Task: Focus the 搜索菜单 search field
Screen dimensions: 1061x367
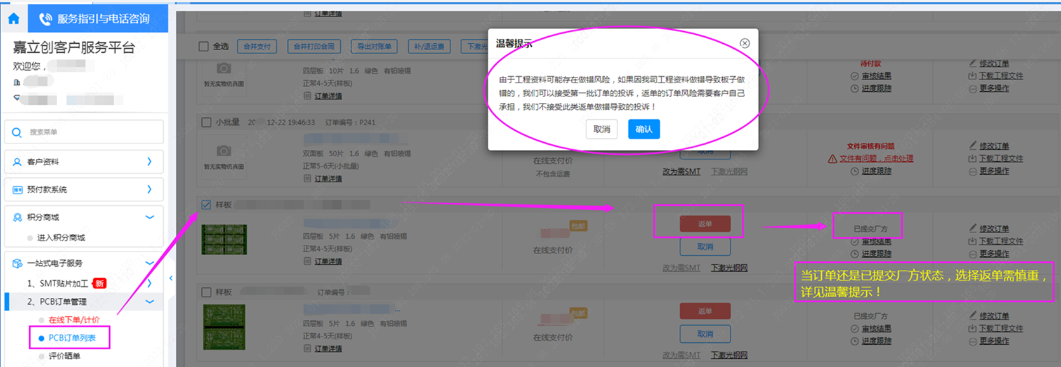Action: (84, 132)
